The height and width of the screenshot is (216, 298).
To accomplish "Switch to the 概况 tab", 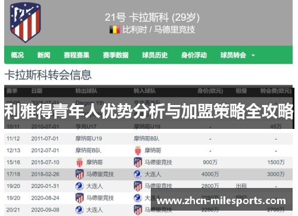I will point(17,55).
